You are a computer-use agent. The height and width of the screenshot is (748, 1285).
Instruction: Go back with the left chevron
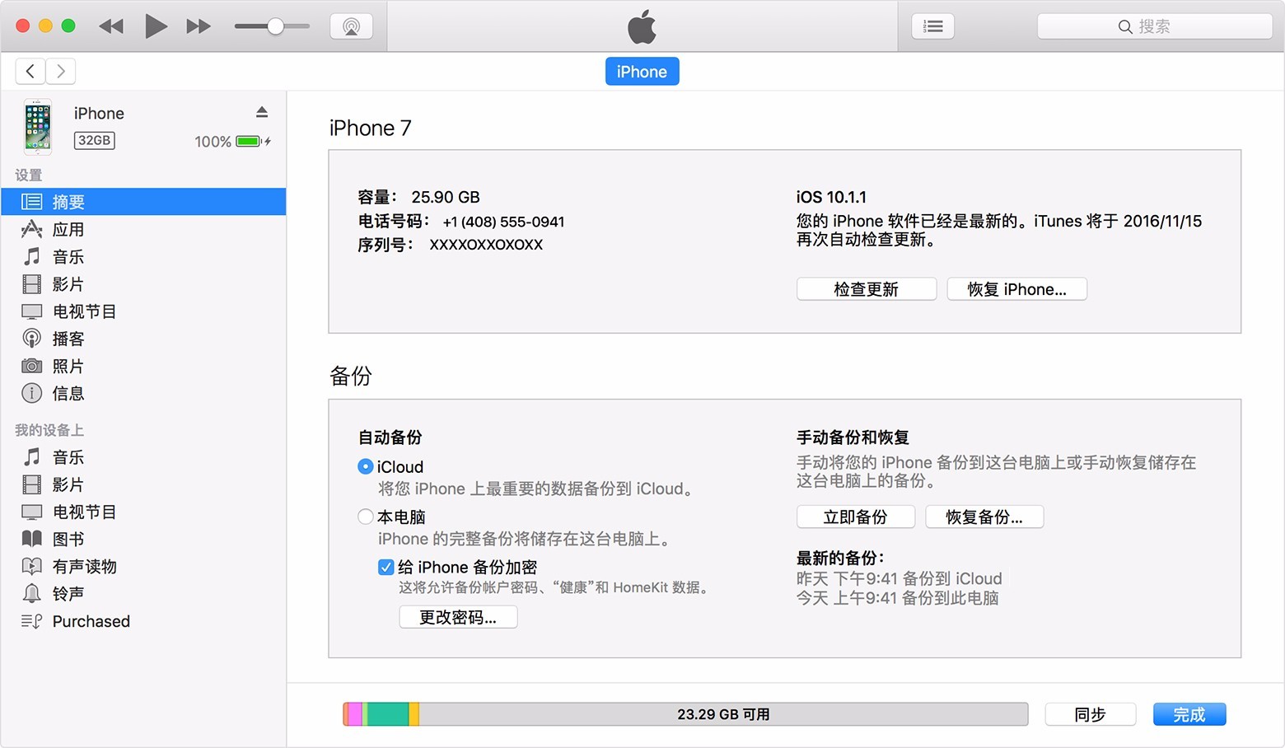pos(30,71)
